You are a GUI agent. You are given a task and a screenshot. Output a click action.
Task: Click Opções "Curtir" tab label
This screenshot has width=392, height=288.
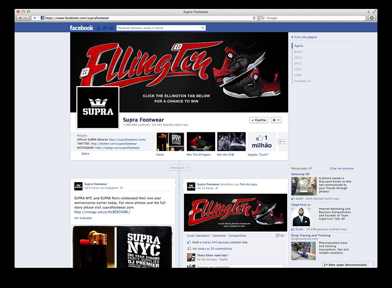coord(258,155)
